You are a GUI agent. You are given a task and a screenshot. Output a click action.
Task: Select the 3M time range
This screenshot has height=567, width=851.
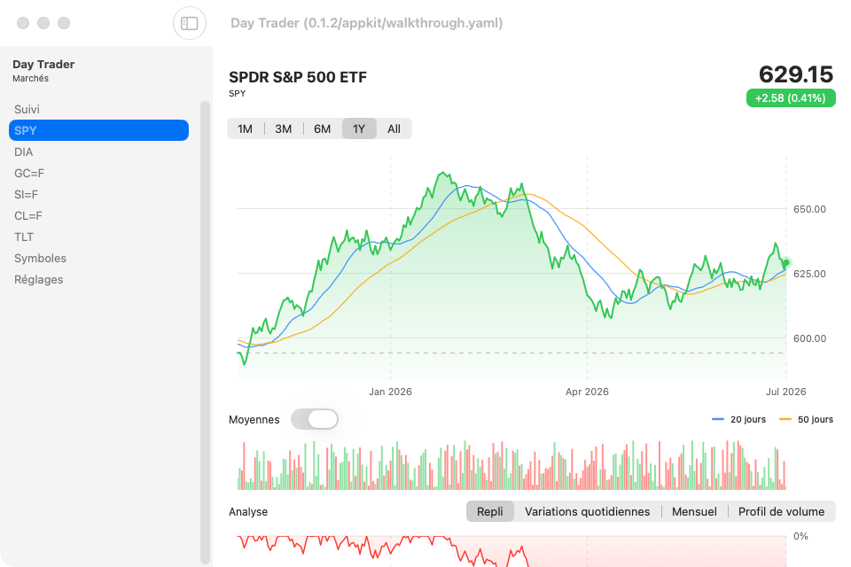pos(284,129)
